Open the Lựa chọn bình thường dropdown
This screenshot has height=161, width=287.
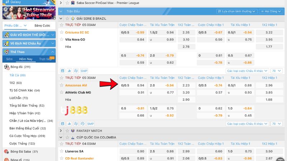tap(237, 11)
